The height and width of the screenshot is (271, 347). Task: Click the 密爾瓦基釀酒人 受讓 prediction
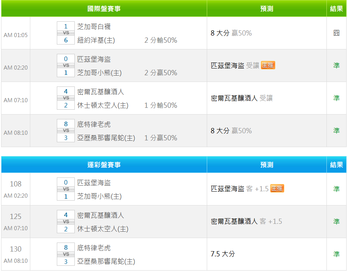(242, 98)
